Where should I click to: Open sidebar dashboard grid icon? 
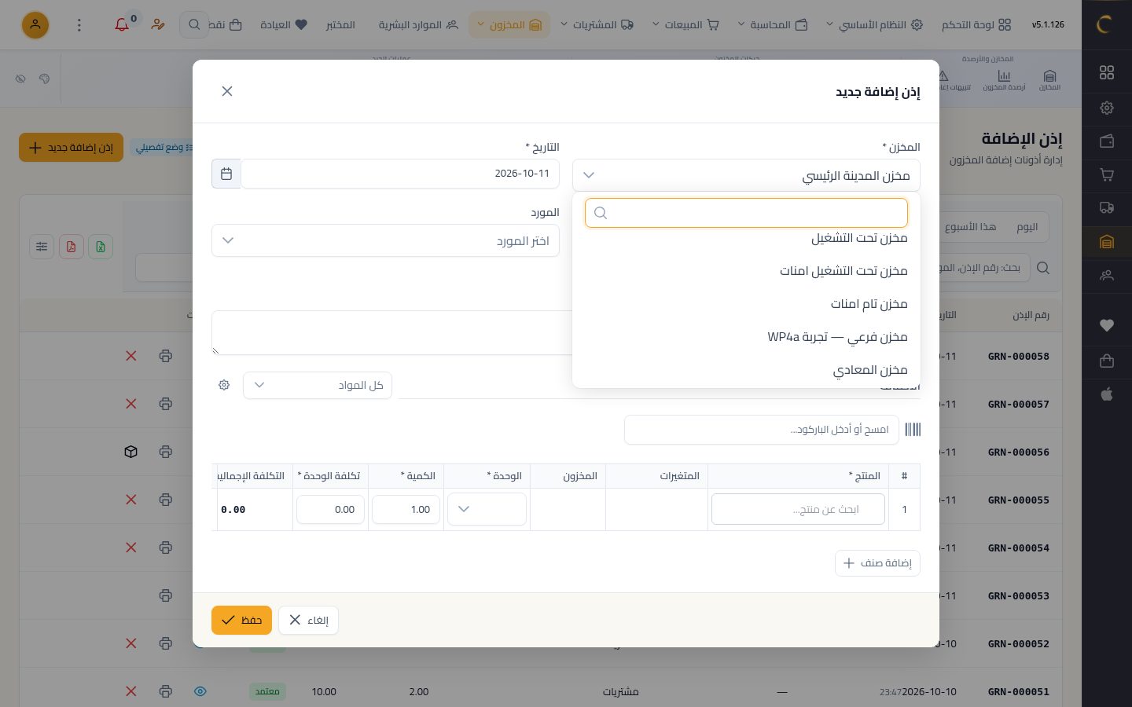[1107, 72]
